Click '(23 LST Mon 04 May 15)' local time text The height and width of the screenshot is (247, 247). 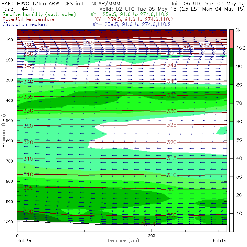coord(212,9)
